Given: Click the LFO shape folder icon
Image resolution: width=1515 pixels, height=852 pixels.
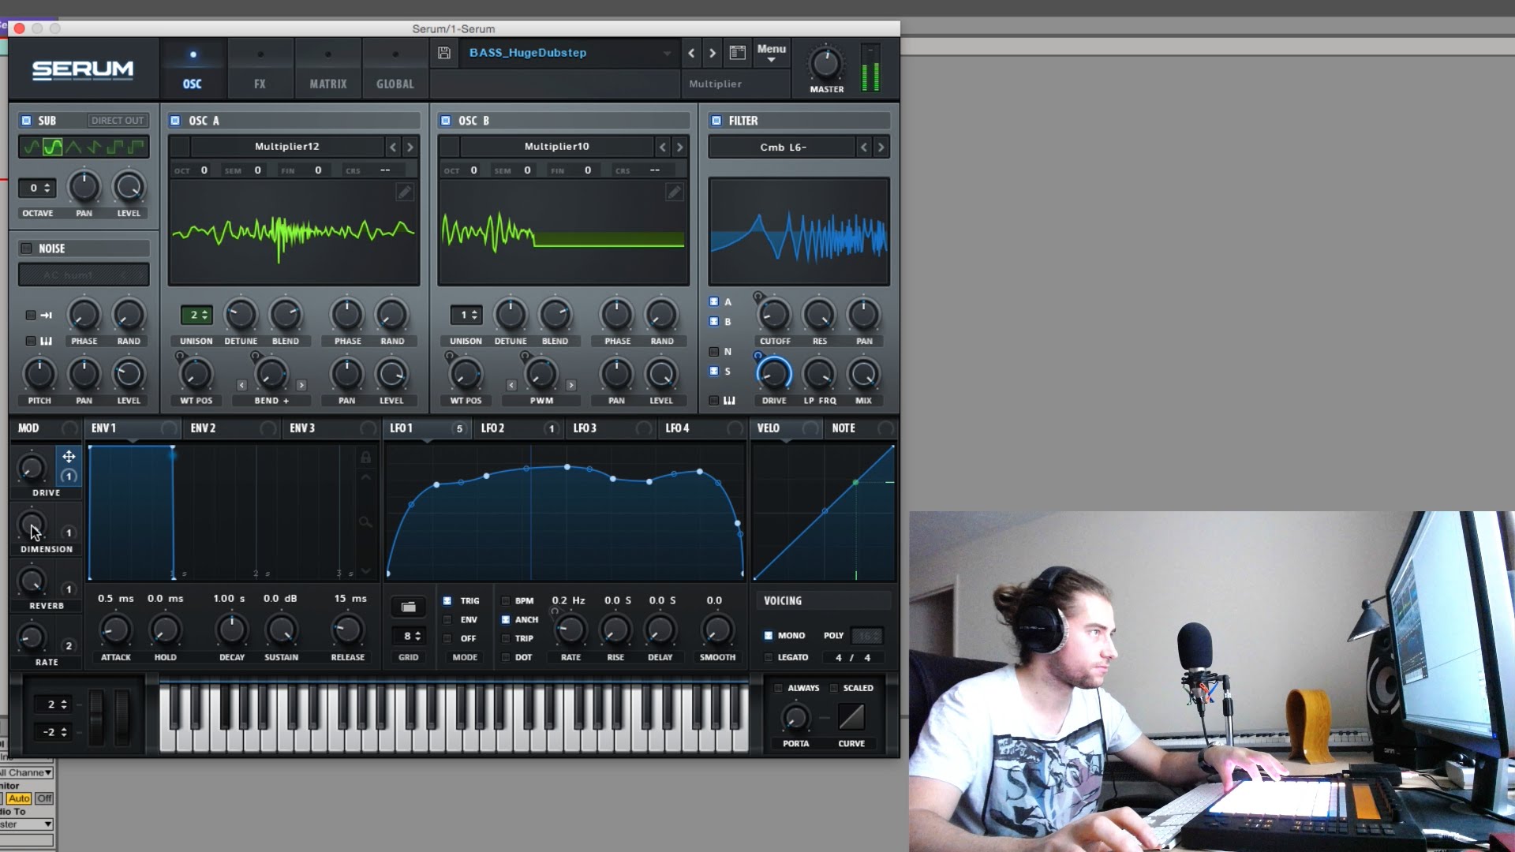Looking at the screenshot, I should click(408, 607).
